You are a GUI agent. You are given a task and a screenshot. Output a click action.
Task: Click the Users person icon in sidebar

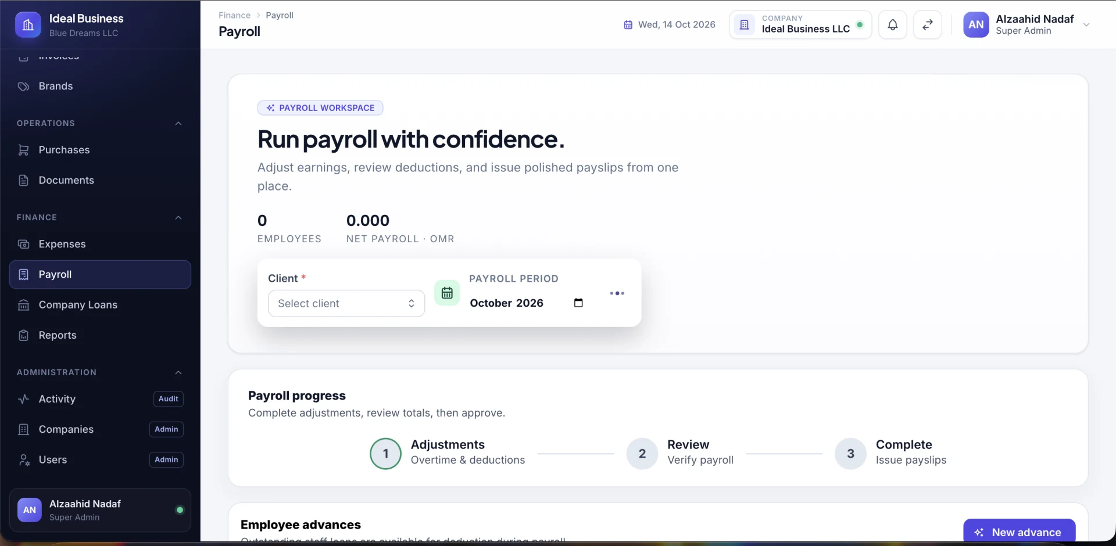(x=23, y=459)
